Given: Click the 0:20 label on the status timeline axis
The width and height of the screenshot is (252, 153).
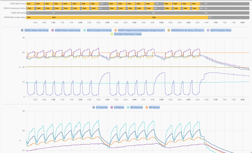Looking at the screenshot, I should point(35,22).
